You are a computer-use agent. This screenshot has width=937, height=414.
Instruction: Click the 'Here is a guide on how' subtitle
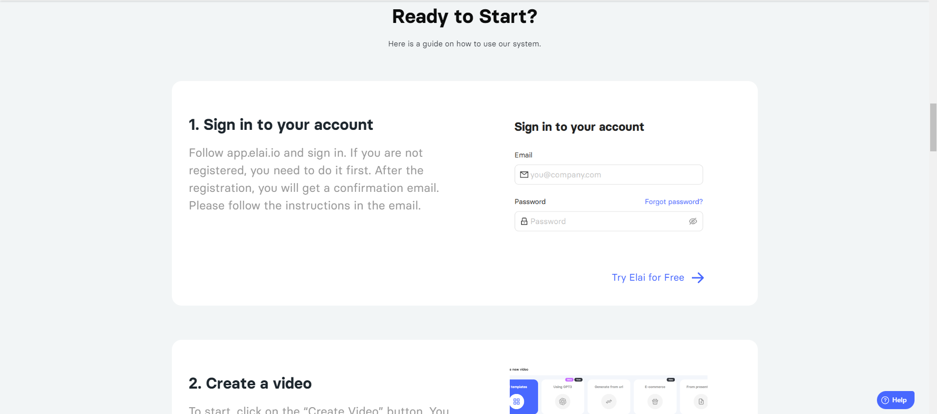pos(464,44)
